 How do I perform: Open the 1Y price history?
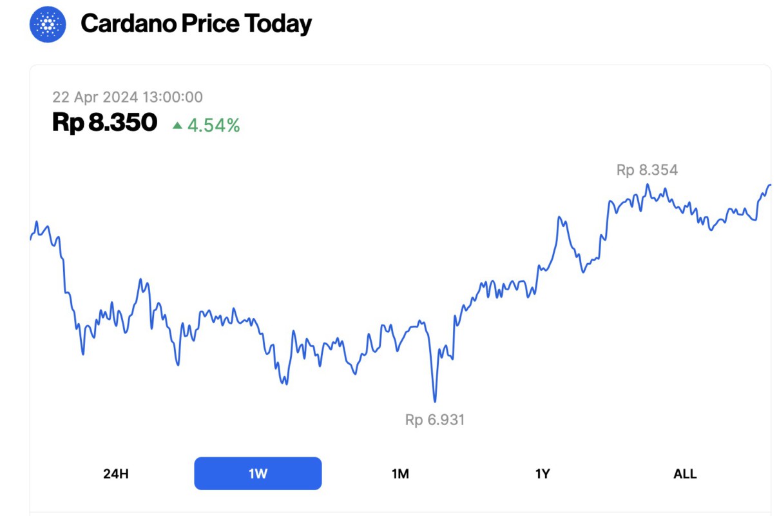[x=543, y=473]
